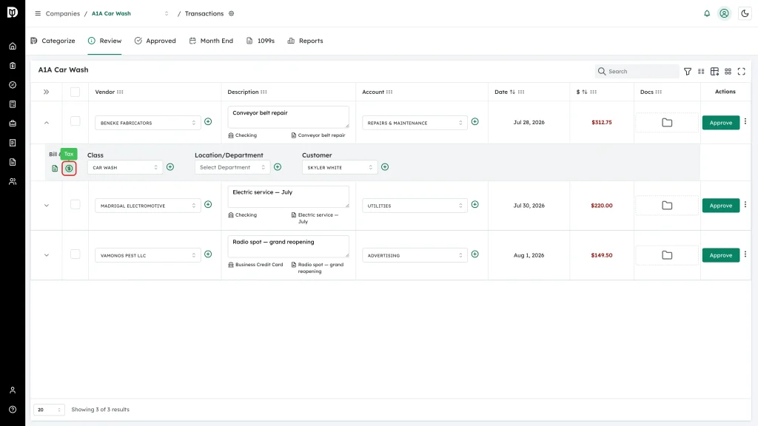Approve the Madrigal Electromotive transaction
Viewport: 758px width, 426px height.
[721, 206]
